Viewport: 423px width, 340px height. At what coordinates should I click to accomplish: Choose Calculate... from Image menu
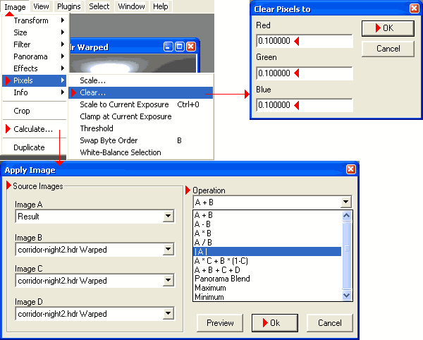point(33,129)
